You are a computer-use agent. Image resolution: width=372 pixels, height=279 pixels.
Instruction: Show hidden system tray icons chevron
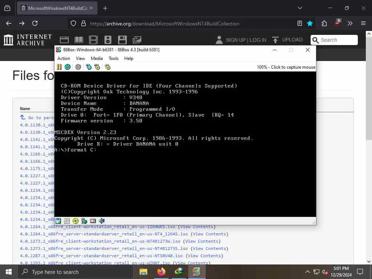(x=307, y=272)
